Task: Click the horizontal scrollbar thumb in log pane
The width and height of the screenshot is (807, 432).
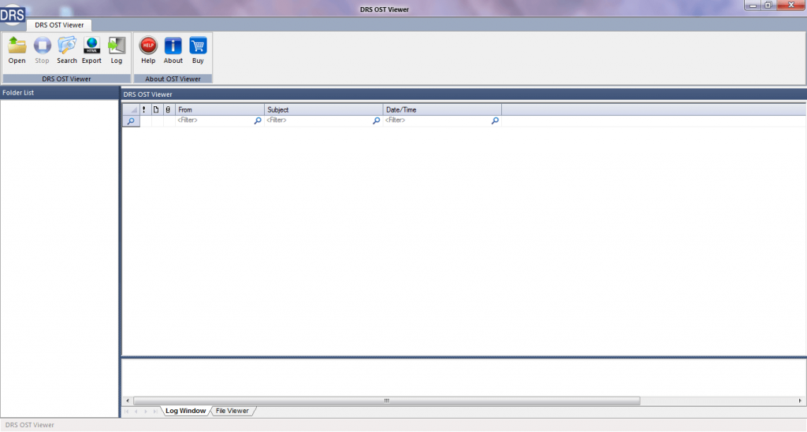Action: [386, 401]
